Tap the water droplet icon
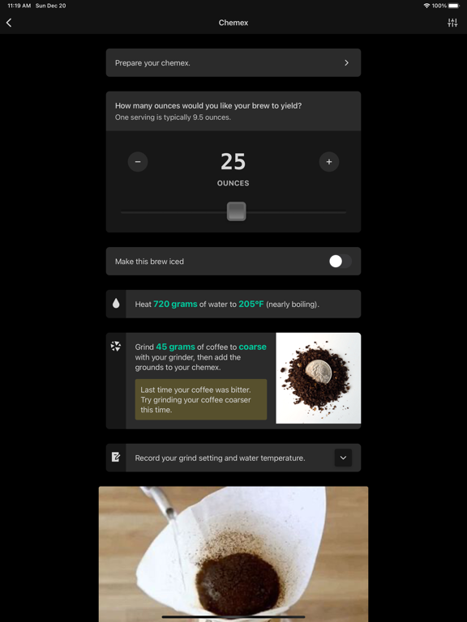The image size is (467, 622). [x=116, y=304]
